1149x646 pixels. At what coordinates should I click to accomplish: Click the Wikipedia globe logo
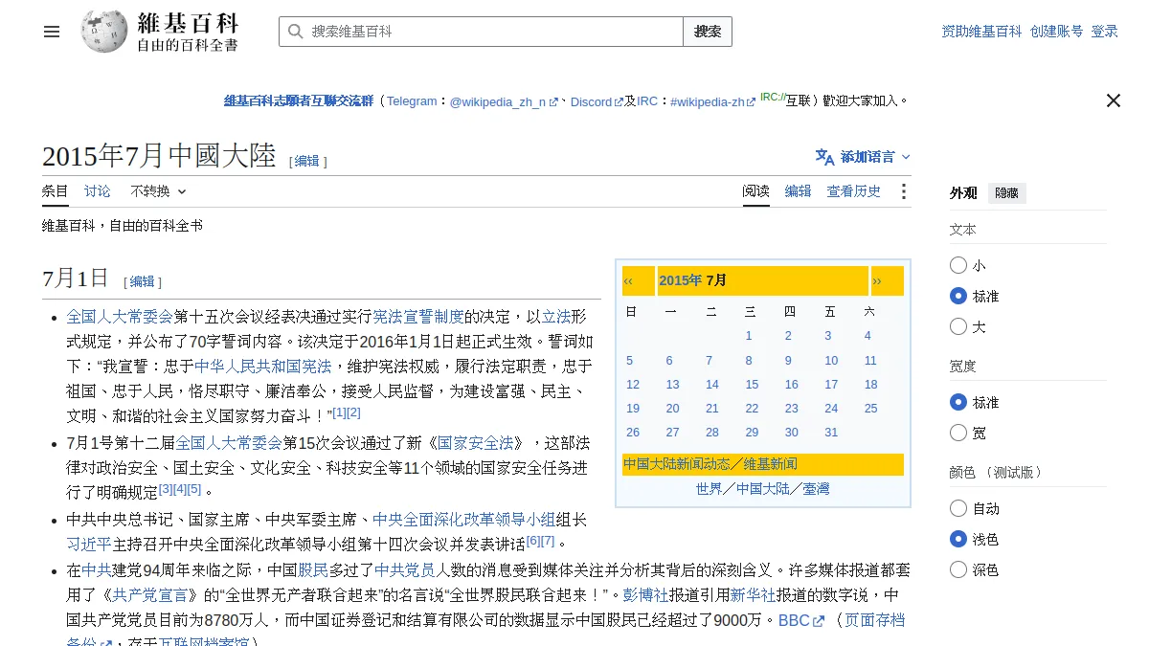click(104, 32)
